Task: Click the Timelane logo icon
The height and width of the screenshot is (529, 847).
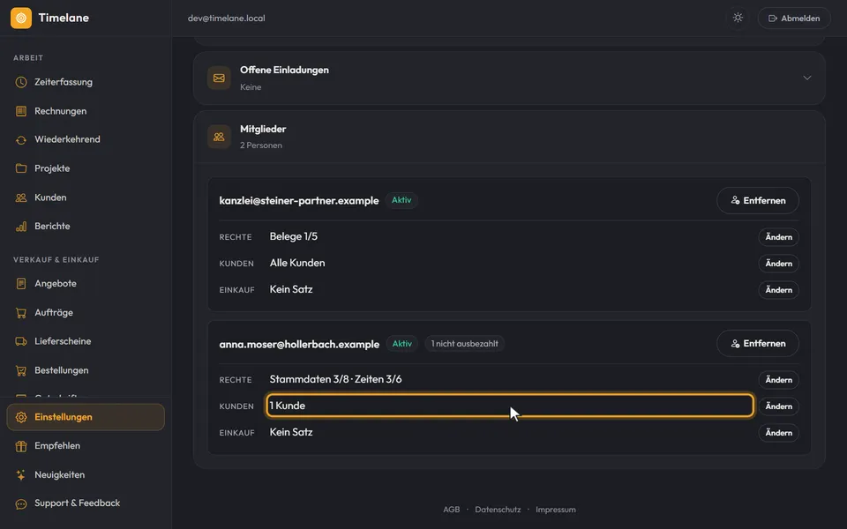Action: [21, 18]
